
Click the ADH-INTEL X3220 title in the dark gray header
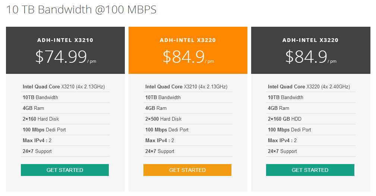tap(310, 40)
